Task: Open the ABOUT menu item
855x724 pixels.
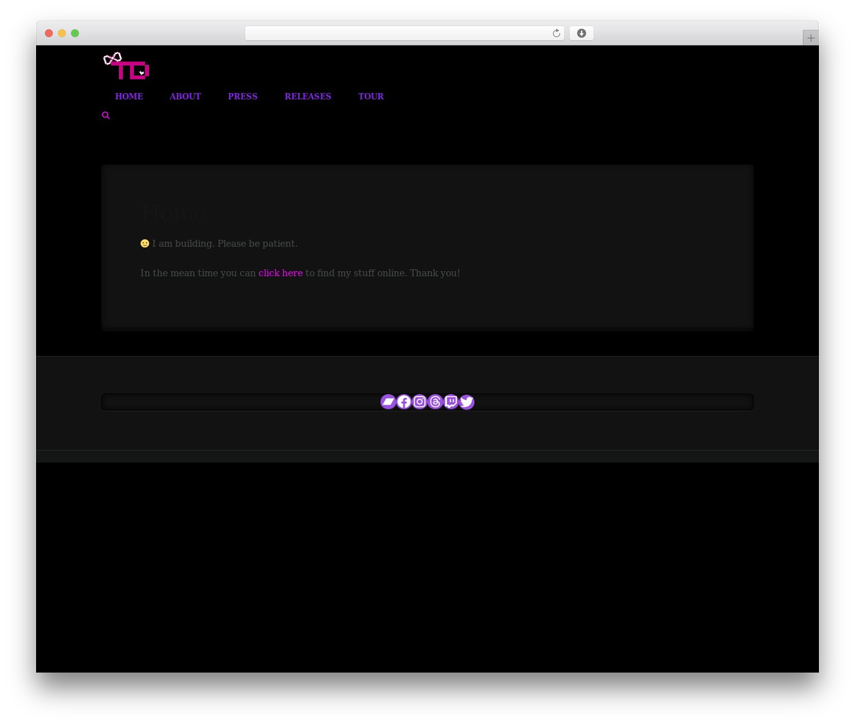Action: pos(185,96)
